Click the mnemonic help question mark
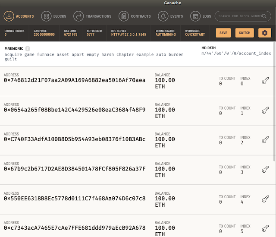 pyautogui.click(x=28, y=49)
